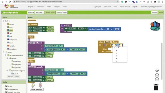
Task: Open the Projects menu
Action: click(x=31, y=7)
